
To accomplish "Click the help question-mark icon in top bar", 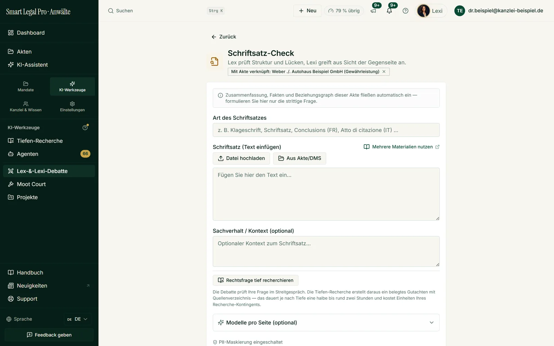I will click(x=405, y=11).
